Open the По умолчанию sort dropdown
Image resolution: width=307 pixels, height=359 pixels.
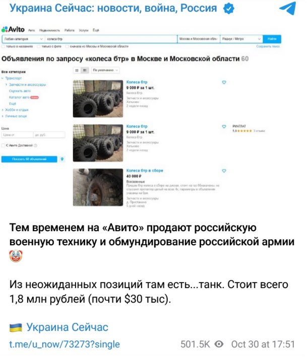(105, 70)
